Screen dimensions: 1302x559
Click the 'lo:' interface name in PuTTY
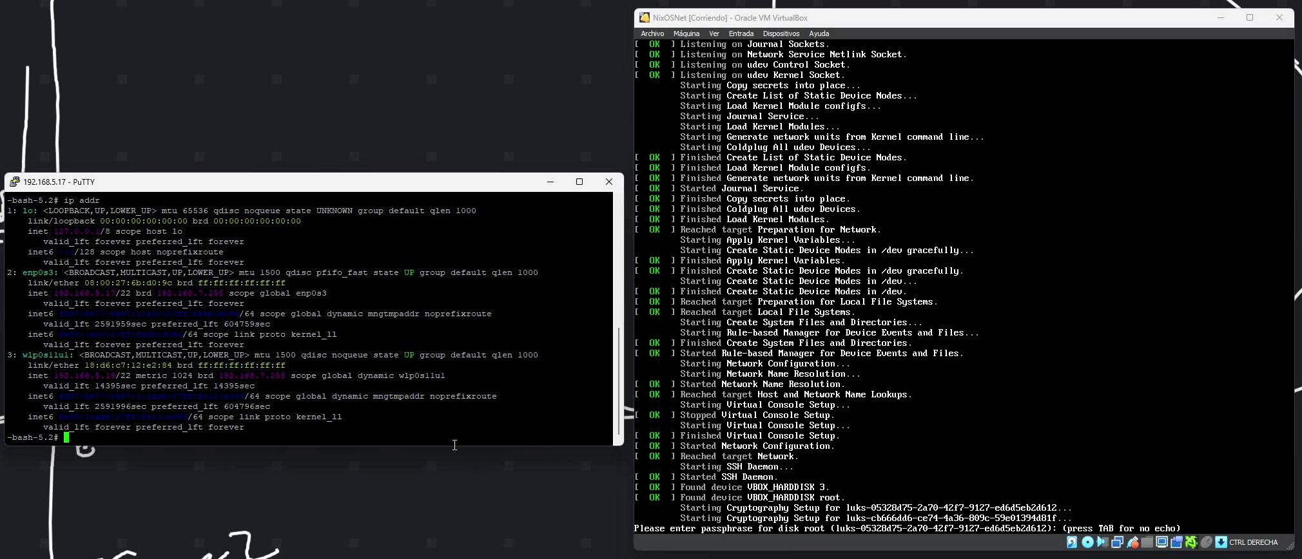coord(30,211)
